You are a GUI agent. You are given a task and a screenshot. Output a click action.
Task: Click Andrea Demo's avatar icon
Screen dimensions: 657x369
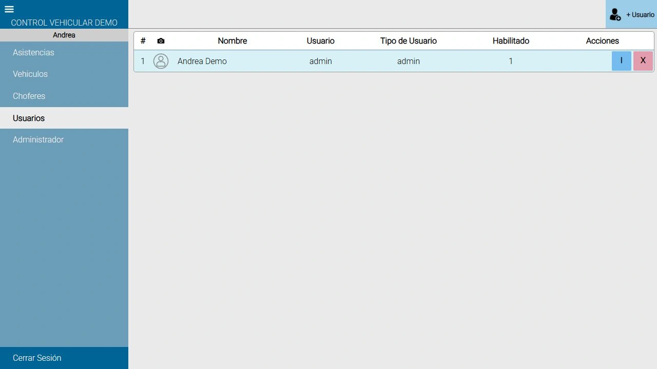(x=161, y=61)
